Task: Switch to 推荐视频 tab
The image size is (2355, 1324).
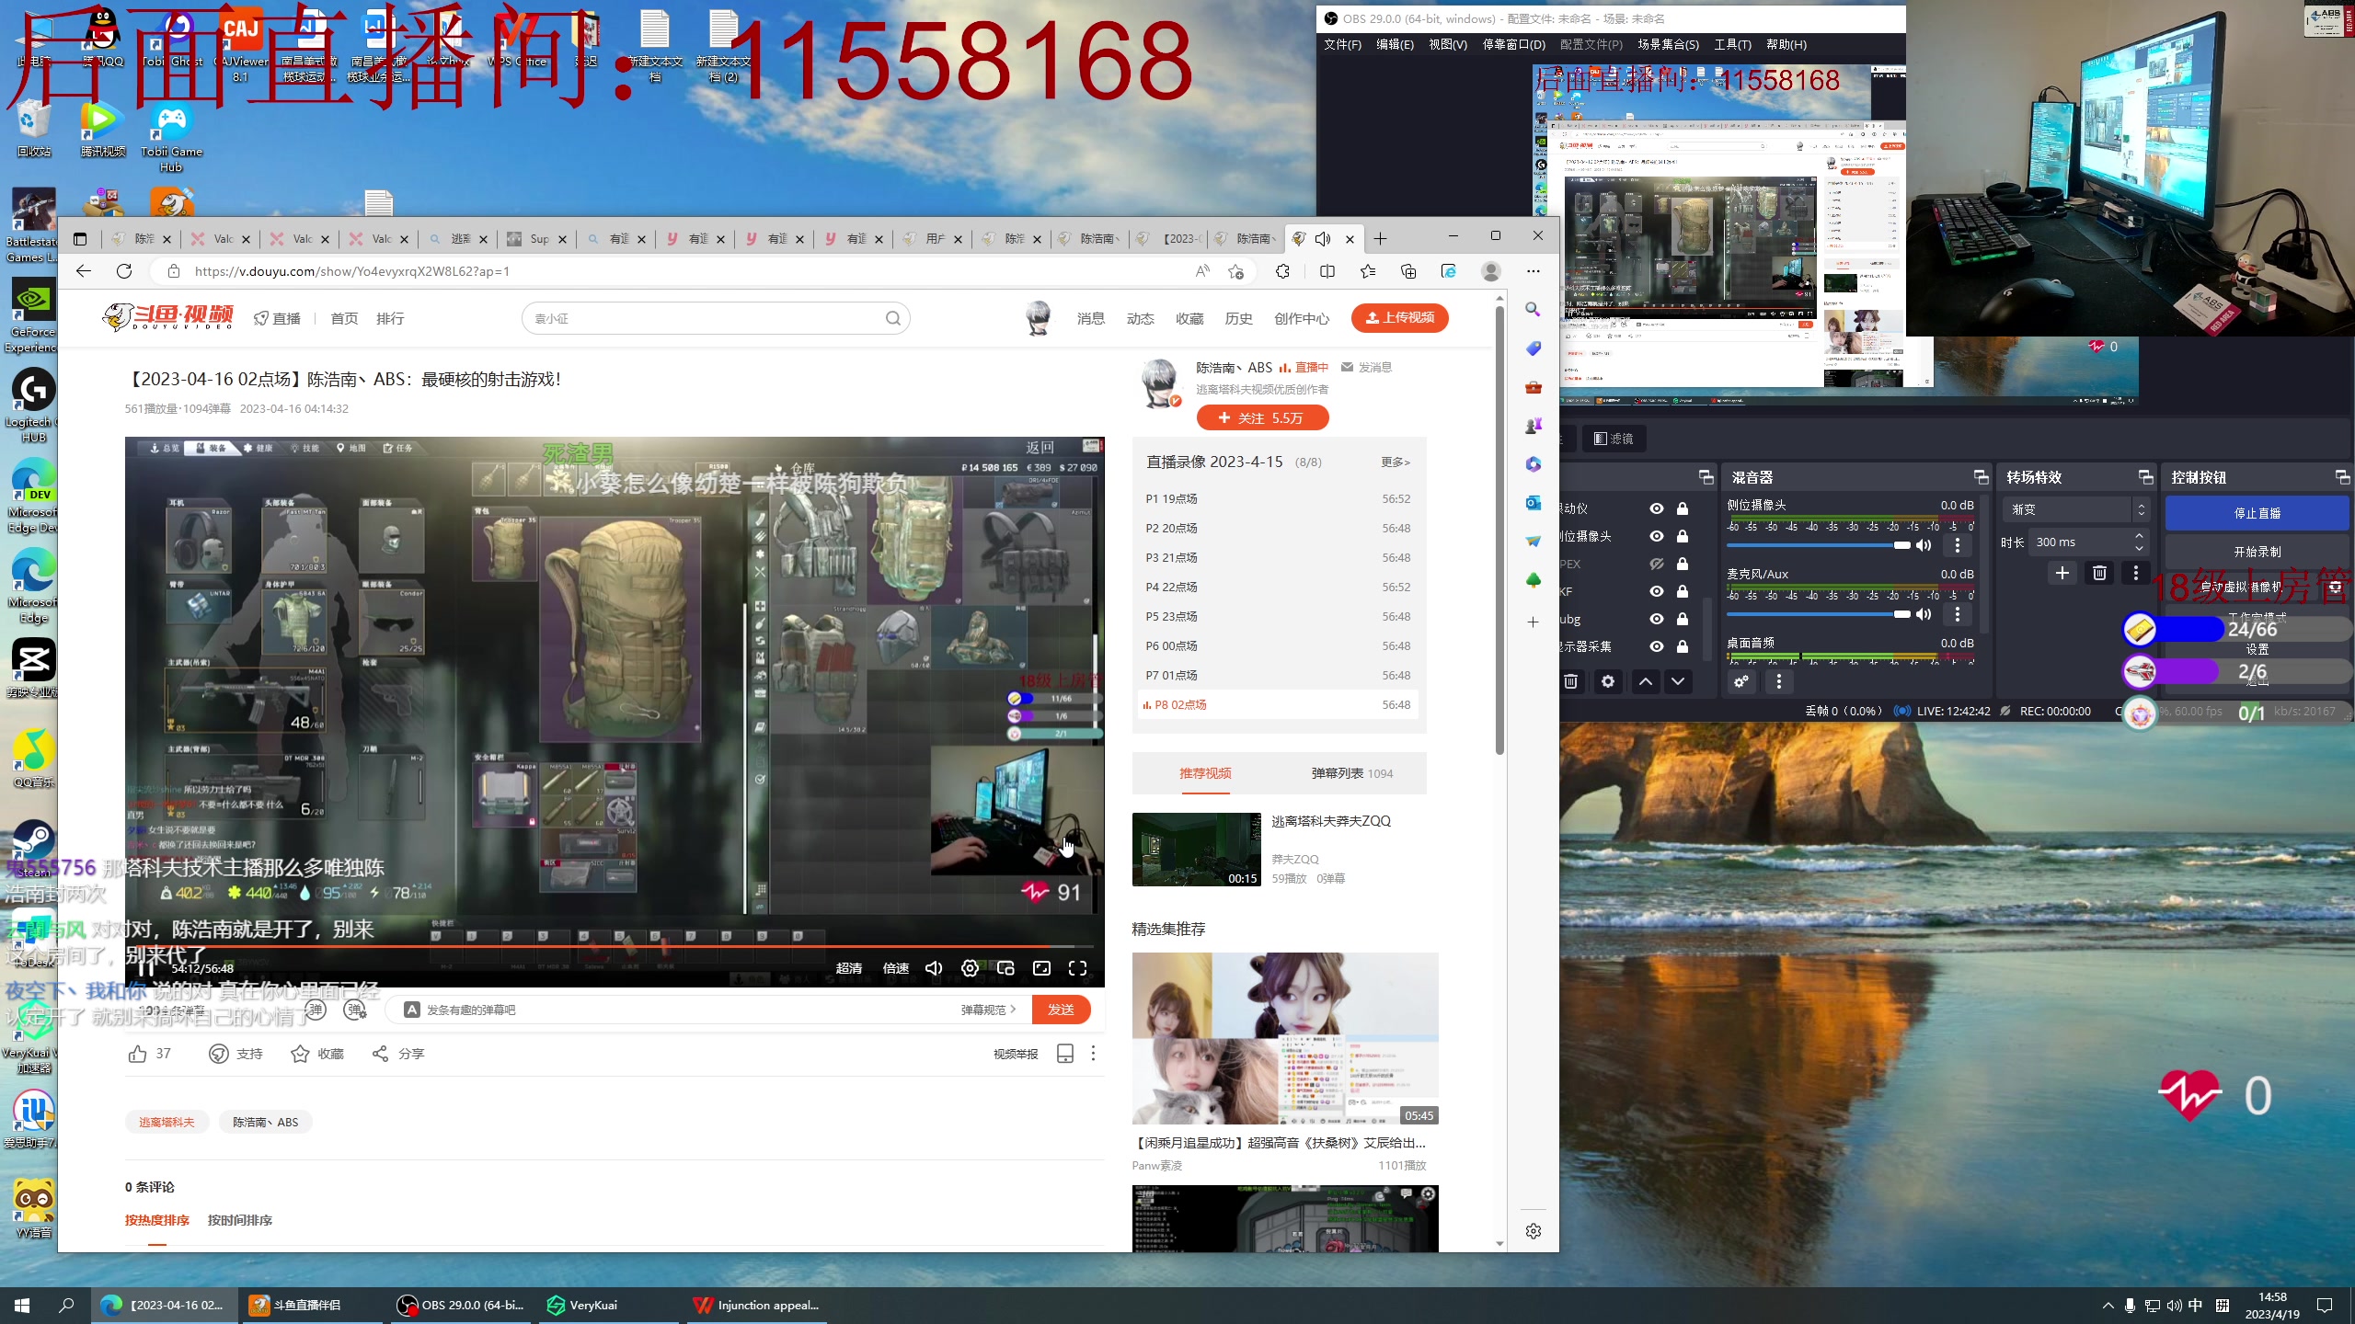Action: pos(1205,773)
